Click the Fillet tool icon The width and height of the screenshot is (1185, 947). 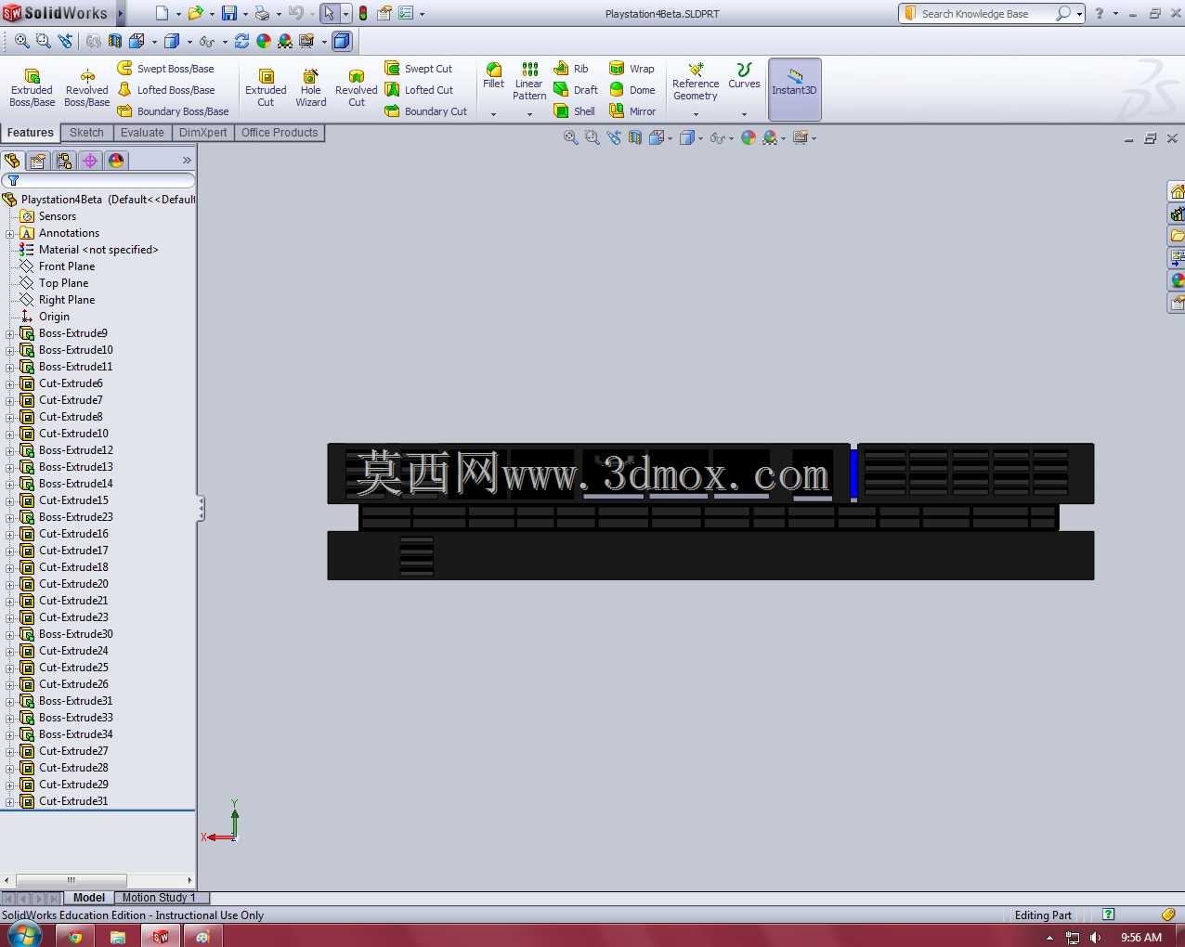click(494, 70)
